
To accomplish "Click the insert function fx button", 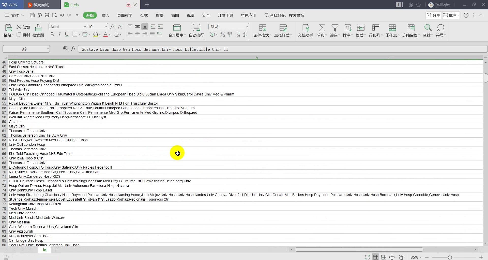I will click(x=73, y=49).
